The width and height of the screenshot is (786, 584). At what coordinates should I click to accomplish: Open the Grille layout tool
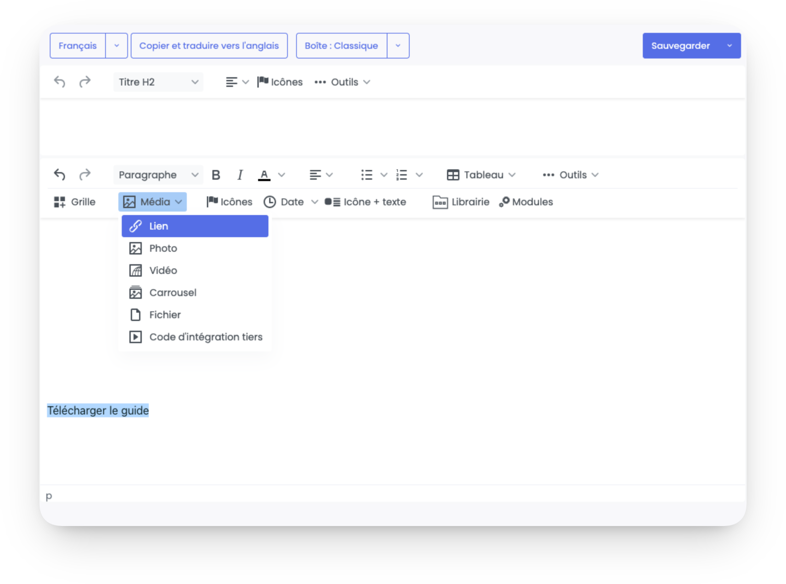coord(75,202)
